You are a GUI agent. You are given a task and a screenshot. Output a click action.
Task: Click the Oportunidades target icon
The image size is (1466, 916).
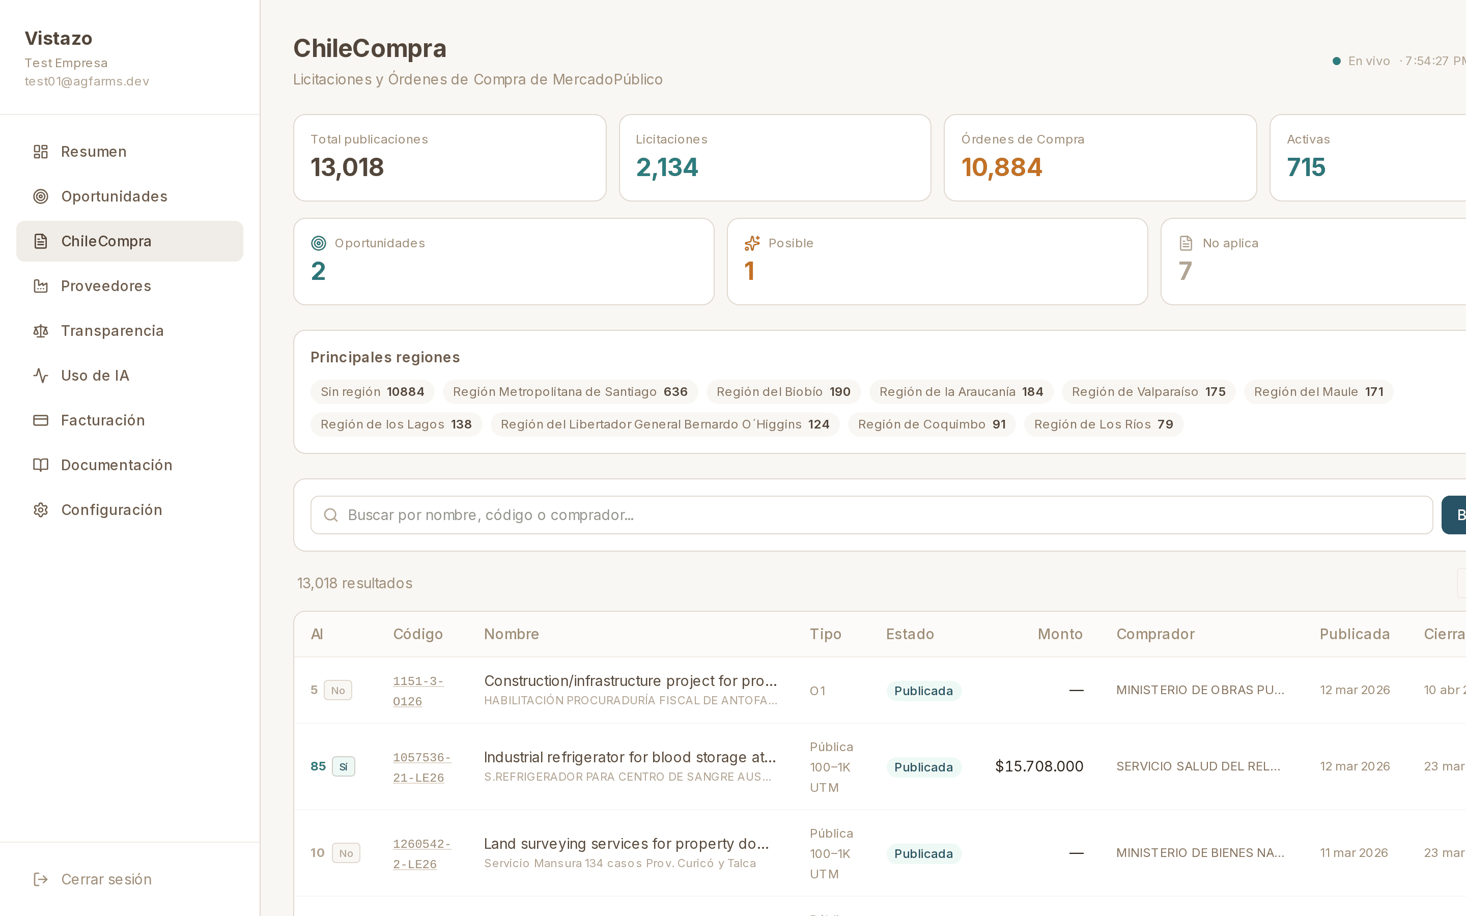point(40,196)
